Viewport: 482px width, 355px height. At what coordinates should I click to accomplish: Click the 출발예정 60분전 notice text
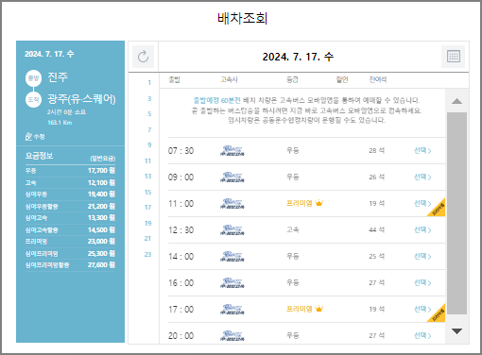coord(217,100)
